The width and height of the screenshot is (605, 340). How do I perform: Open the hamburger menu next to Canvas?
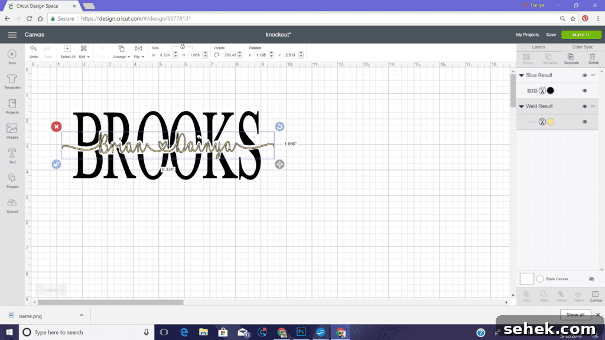click(x=12, y=35)
